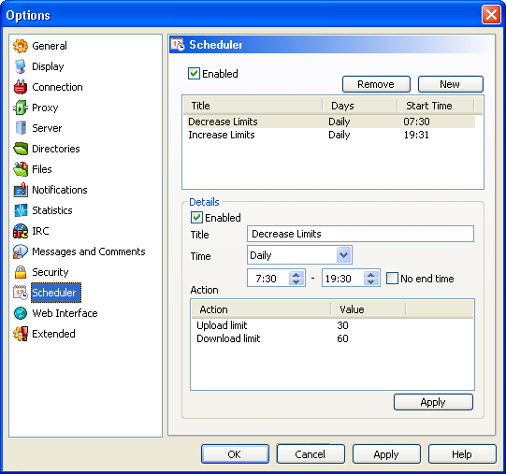The image size is (506, 474).
Task: Sort schedule list by Title column
Action: [x=253, y=106]
